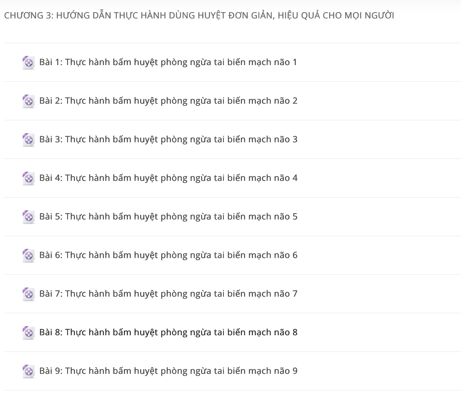This screenshot has height=394, width=461.
Task: Open lesson Bài 2 về tai biến mạch não 2
Action: coord(168,101)
